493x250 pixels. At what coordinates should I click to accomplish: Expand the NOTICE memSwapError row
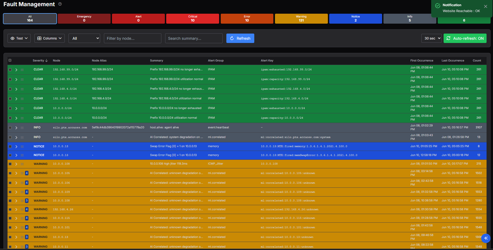[x=16, y=155]
